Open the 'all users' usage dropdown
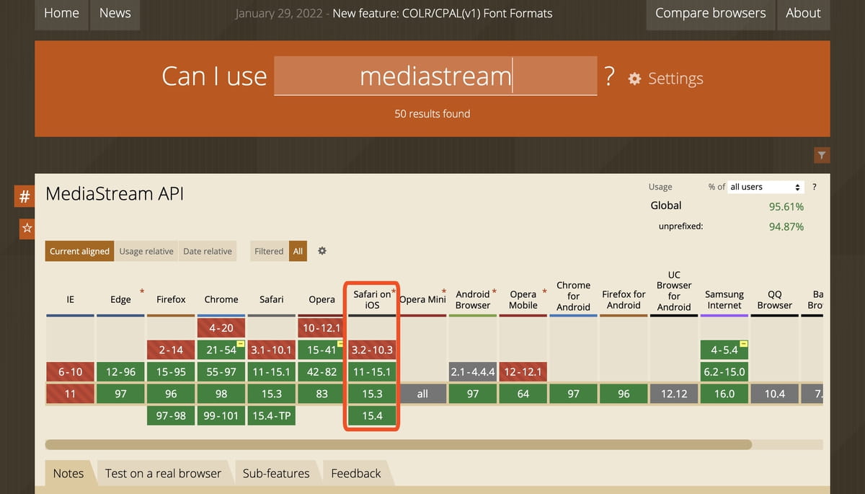This screenshot has width=865, height=494. [766, 187]
